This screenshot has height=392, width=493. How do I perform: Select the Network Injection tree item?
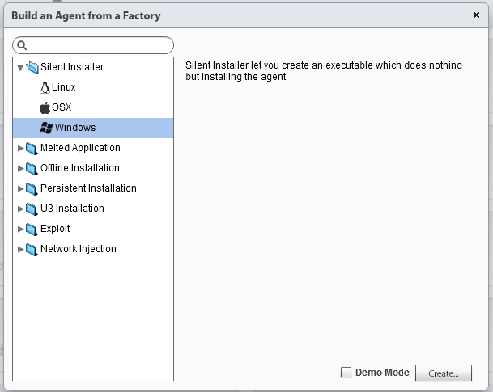click(79, 249)
